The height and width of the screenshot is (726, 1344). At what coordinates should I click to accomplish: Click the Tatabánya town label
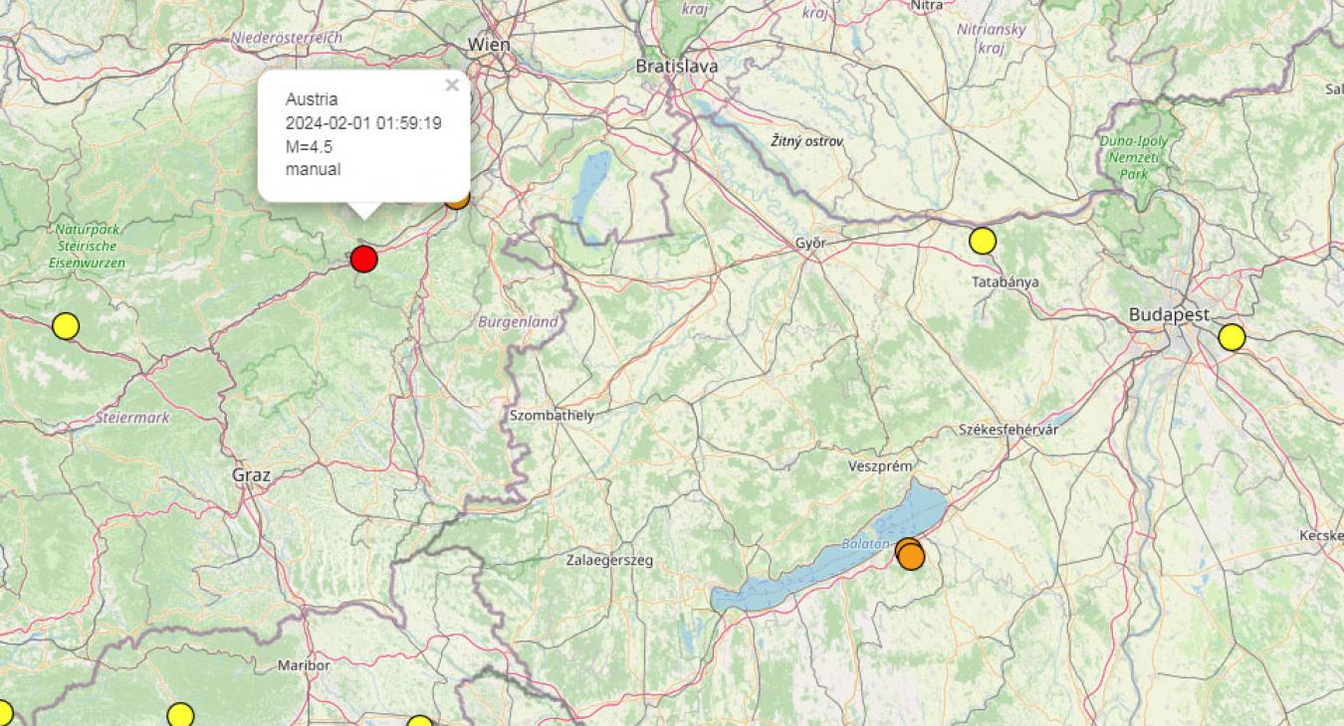tap(1006, 281)
